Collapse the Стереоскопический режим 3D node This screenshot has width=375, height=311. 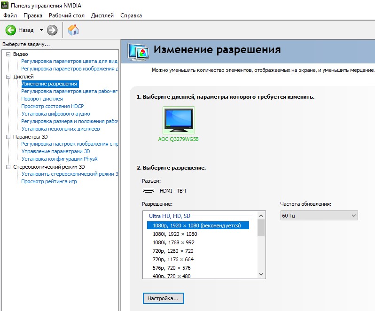pyautogui.click(x=8, y=167)
